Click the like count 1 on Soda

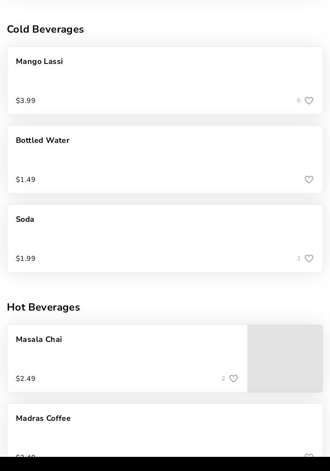click(299, 259)
